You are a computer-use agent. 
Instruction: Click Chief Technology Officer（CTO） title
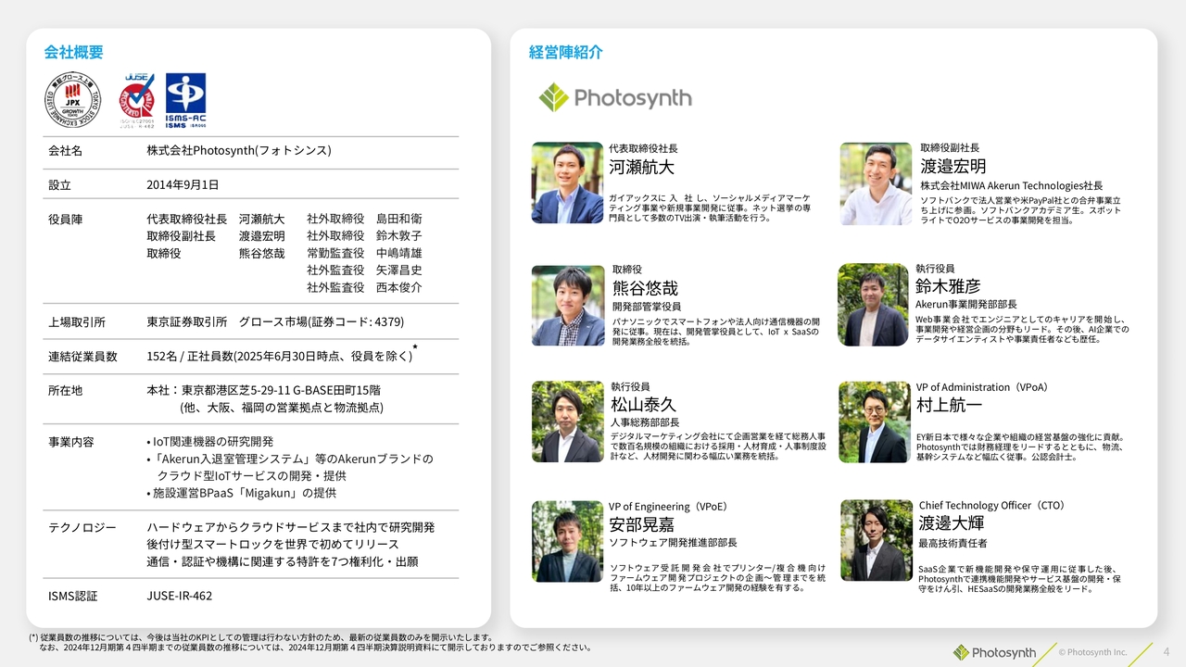coord(992,506)
